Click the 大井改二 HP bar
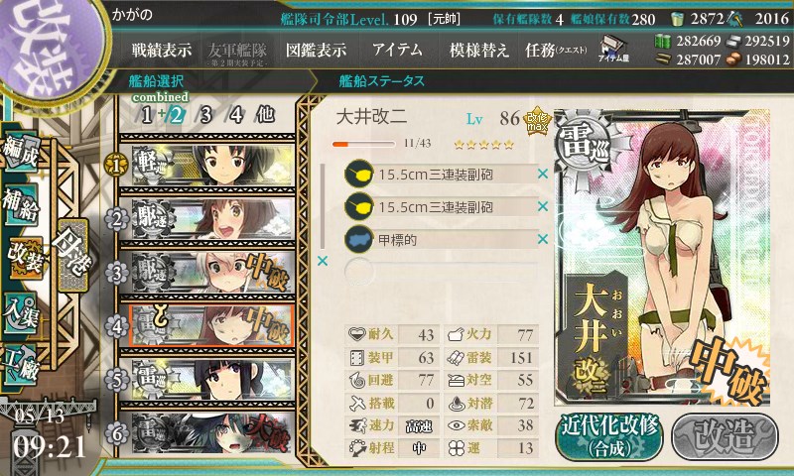 [363, 144]
